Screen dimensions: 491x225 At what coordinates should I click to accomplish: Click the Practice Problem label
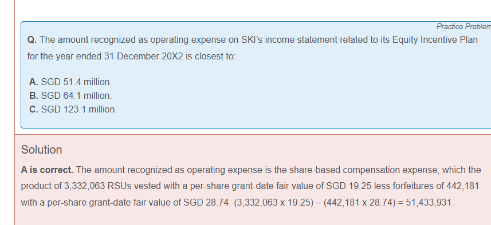tap(463, 27)
